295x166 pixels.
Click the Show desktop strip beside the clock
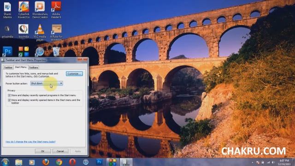(293, 162)
